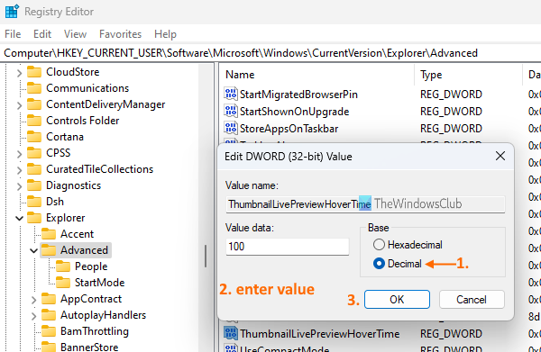The width and height of the screenshot is (541, 352).
Task: Open the Favorites menu
Action: 120,34
